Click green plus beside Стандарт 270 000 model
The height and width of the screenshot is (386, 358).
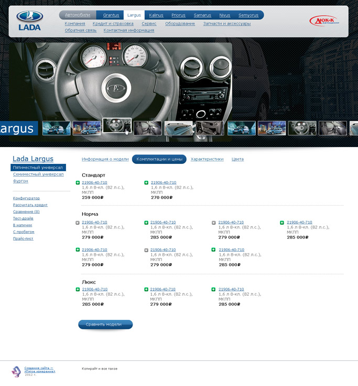click(x=146, y=183)
